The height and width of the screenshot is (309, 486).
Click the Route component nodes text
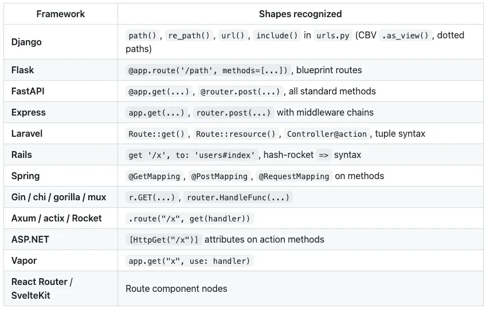[x=177, y=288]
